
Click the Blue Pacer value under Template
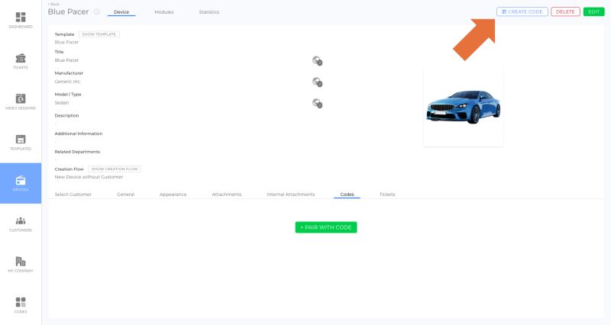pyautogui.click(x=66, y=42)
